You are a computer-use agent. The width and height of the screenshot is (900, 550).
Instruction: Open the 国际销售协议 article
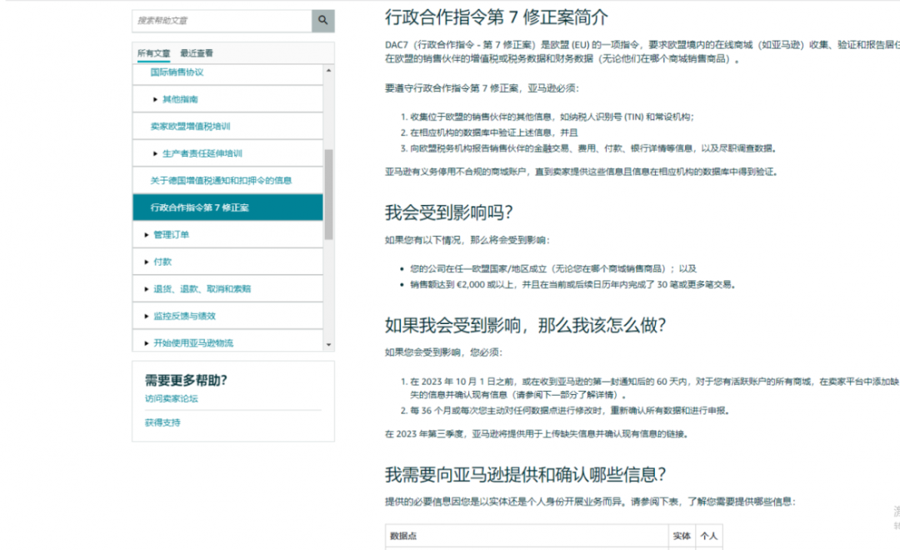click(178, 72)
